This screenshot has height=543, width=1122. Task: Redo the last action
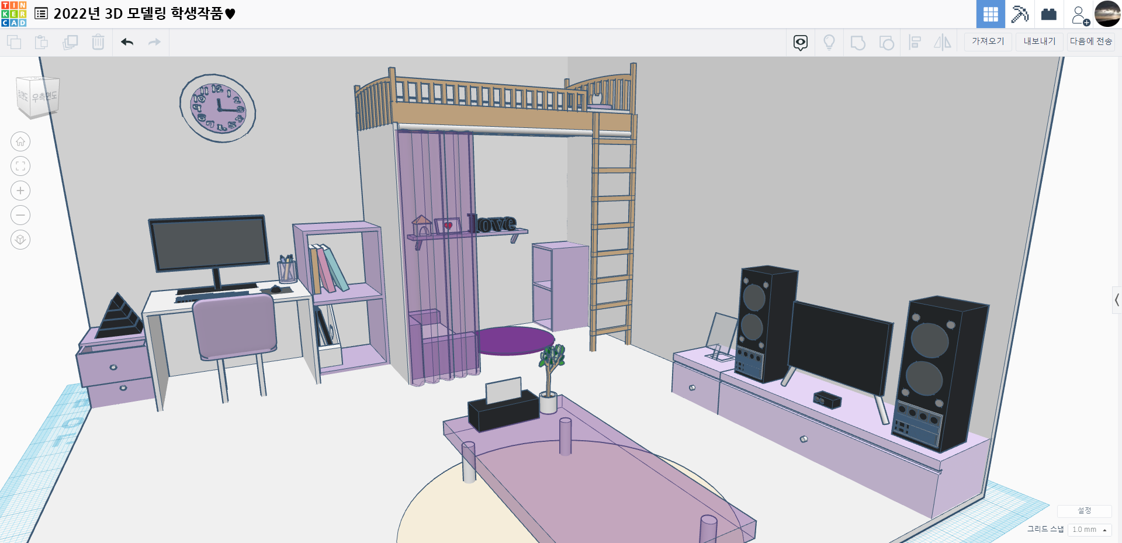click(x=154, y=42)
